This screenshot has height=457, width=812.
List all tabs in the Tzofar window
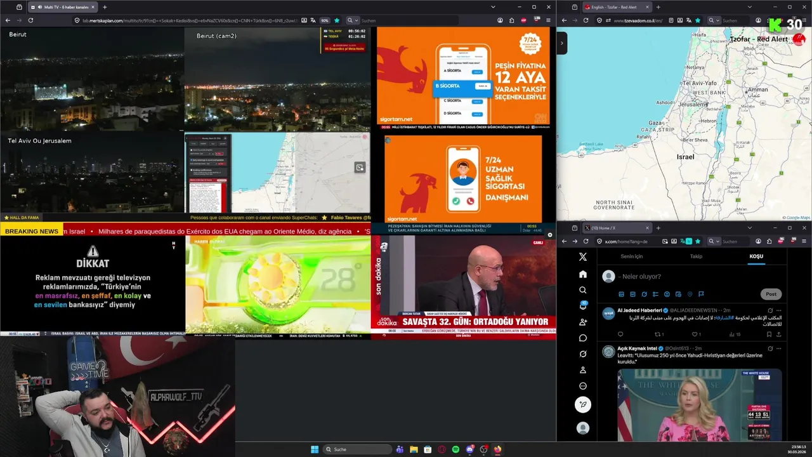click(749, 7)
